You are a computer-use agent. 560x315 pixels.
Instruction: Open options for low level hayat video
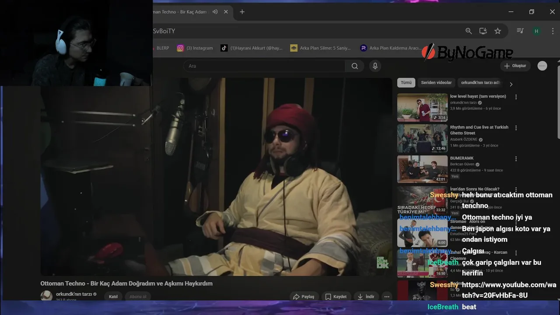tap(516, 97)
